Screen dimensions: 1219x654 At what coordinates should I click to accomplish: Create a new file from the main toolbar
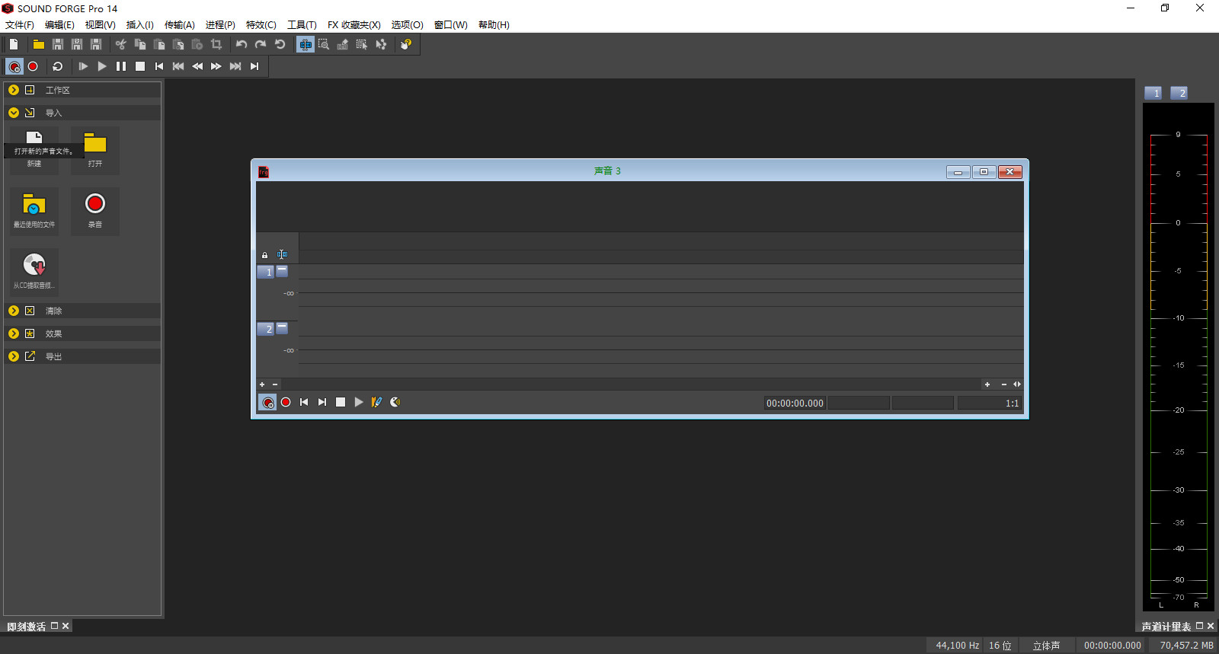pos(14,44)
